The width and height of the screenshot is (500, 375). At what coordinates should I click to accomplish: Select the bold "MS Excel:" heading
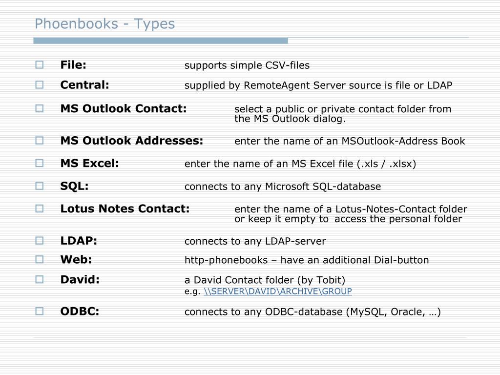pyautogui.click(x=90, y=163)
